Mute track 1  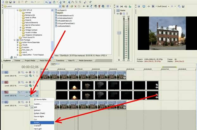34,72
